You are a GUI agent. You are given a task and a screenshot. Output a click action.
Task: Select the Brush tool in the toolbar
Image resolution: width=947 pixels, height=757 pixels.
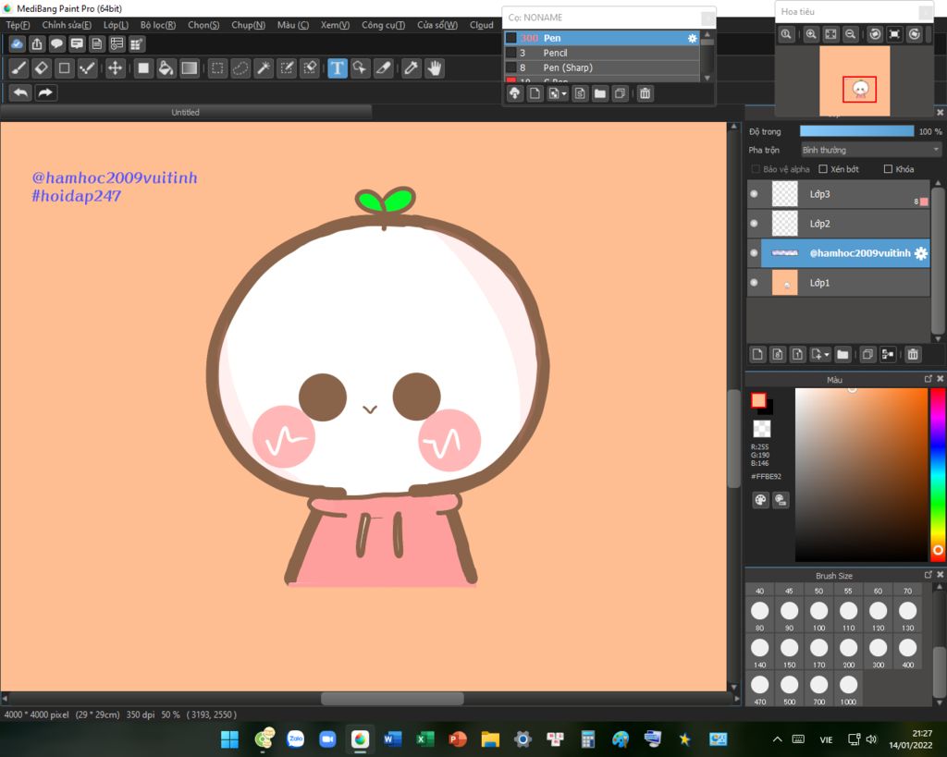(18, 68)
